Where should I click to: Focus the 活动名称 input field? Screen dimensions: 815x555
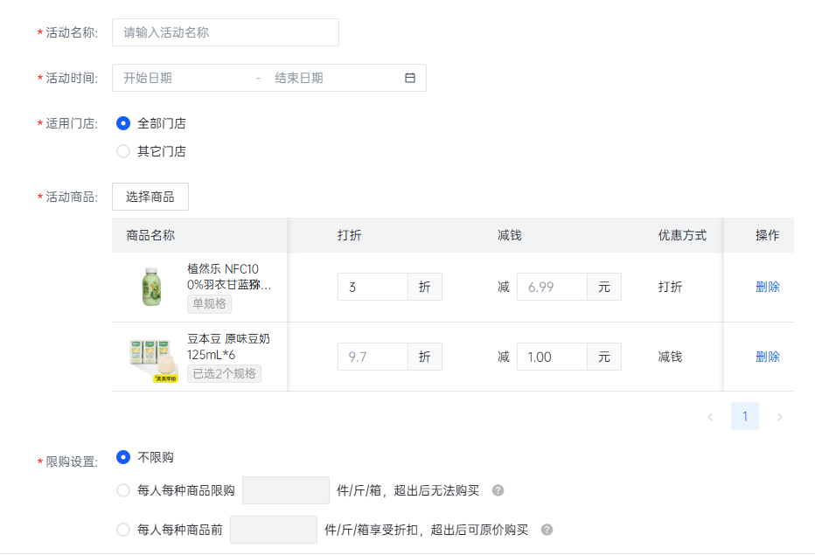225,32
